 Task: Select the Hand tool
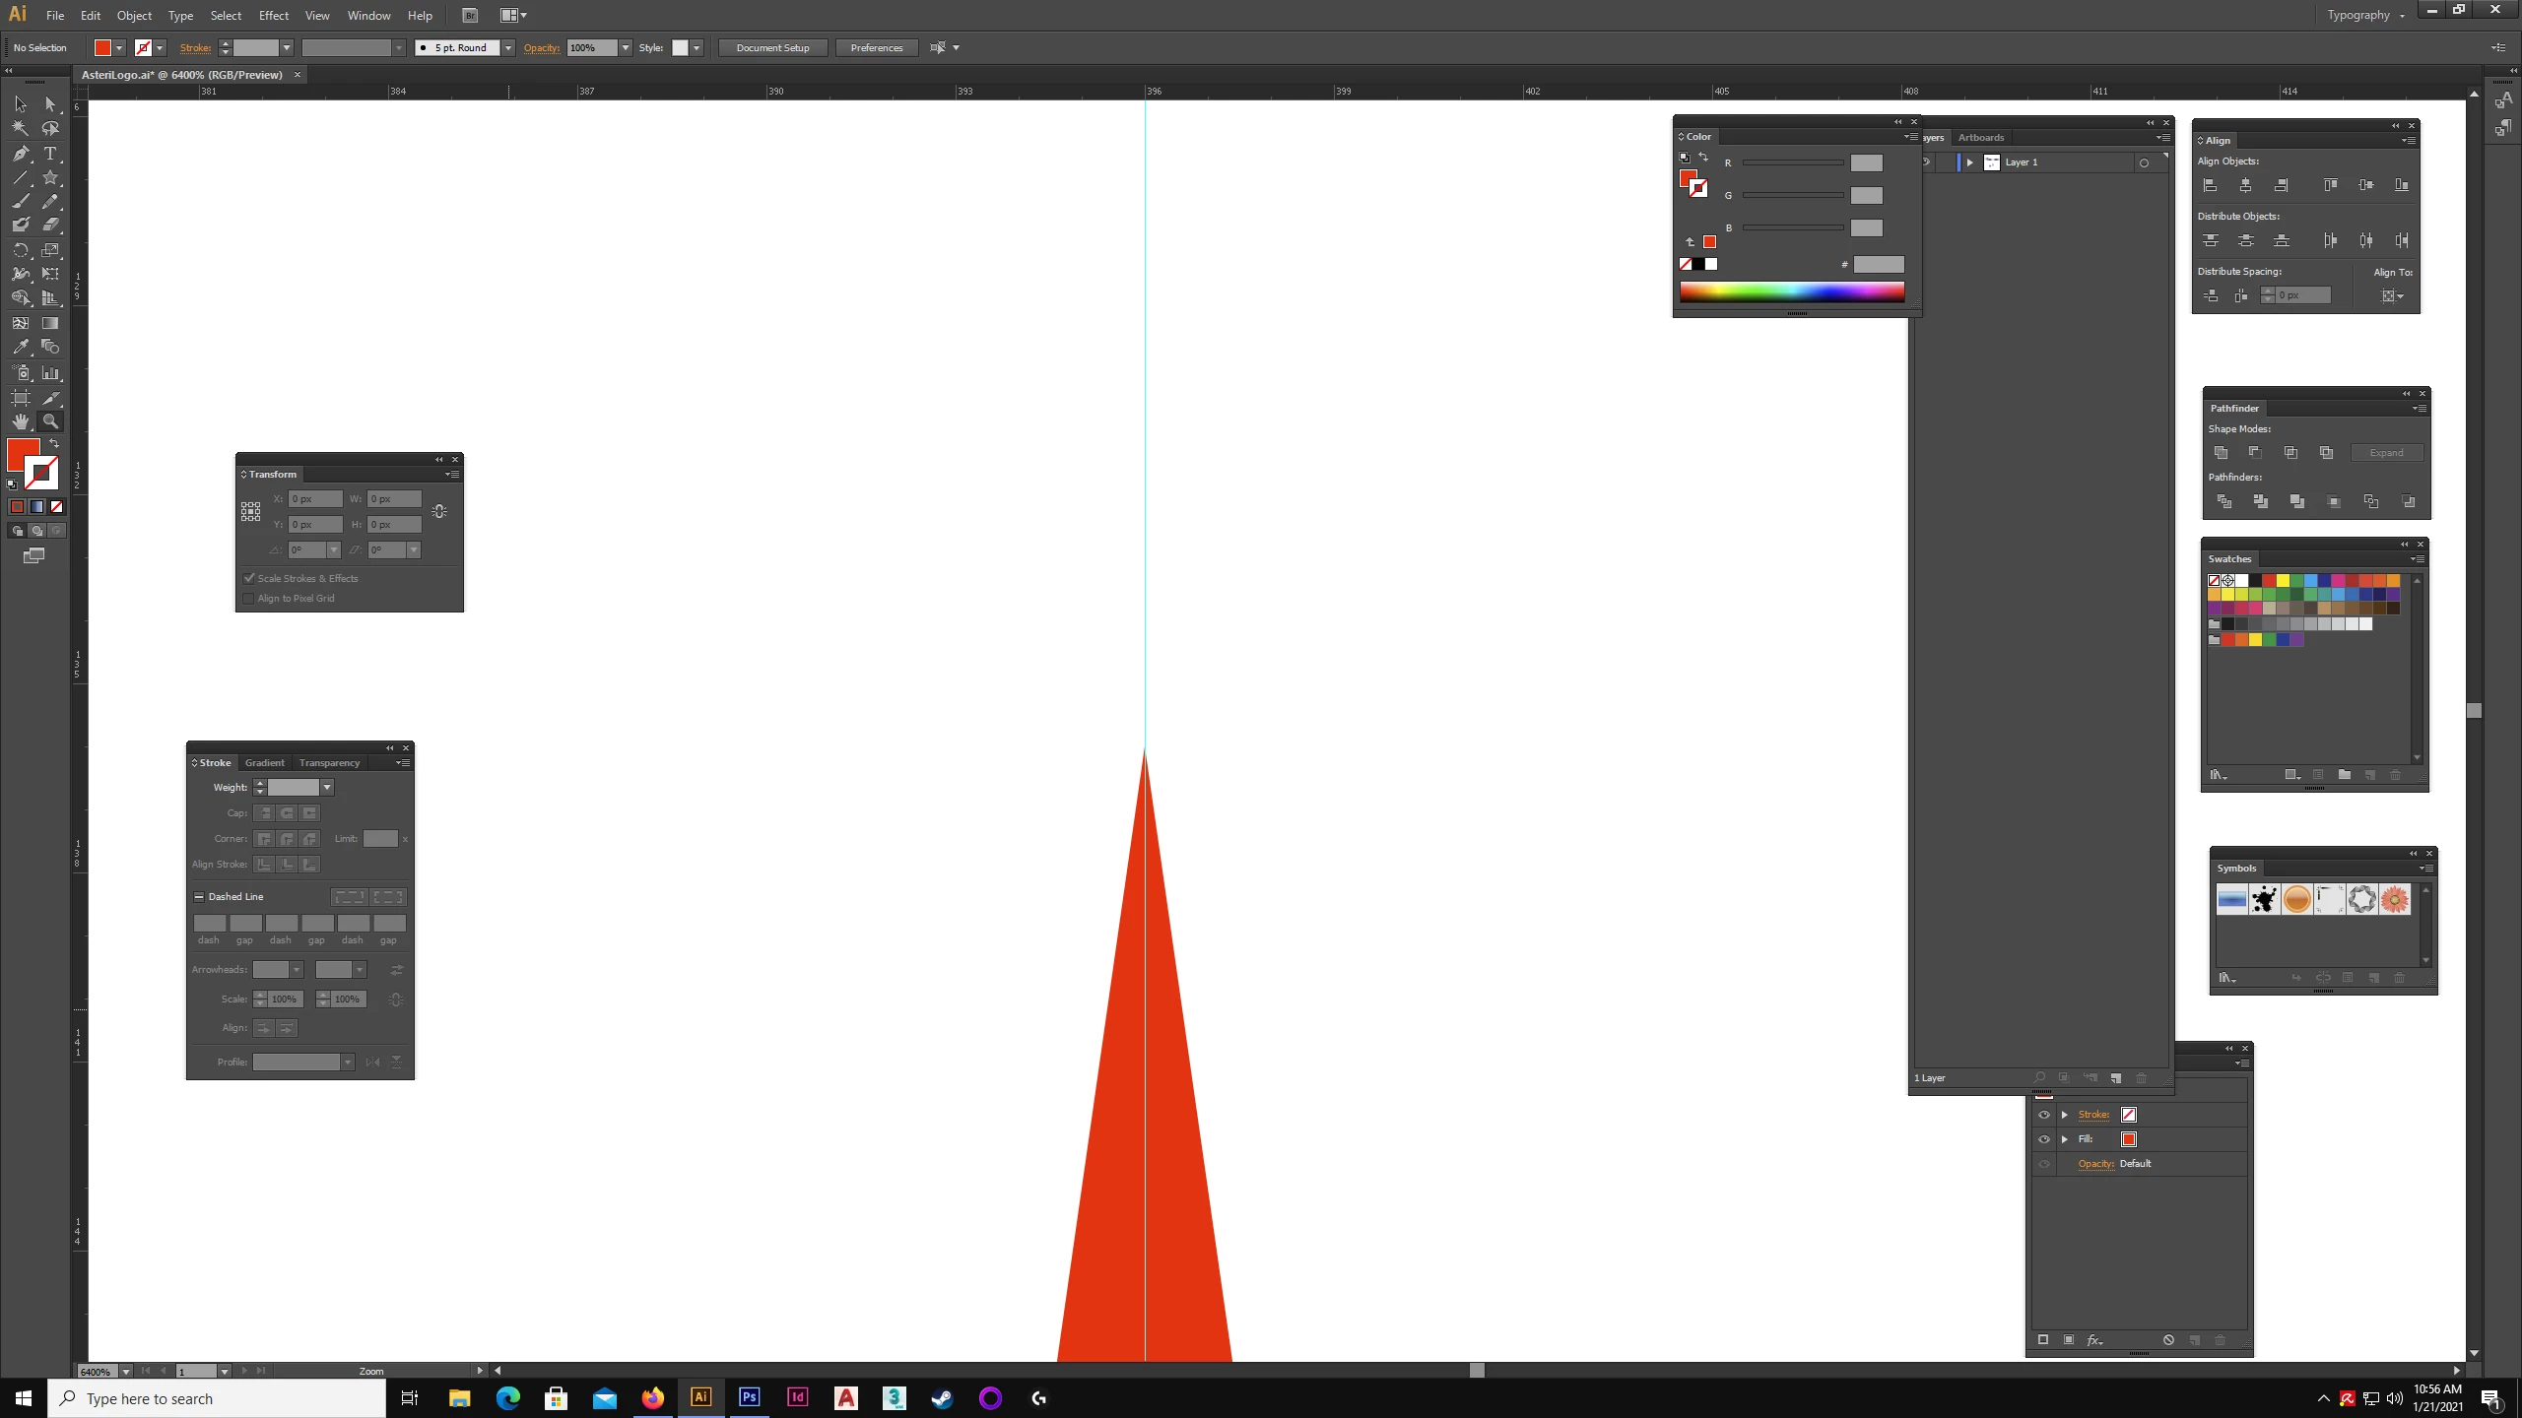(21, 421)
